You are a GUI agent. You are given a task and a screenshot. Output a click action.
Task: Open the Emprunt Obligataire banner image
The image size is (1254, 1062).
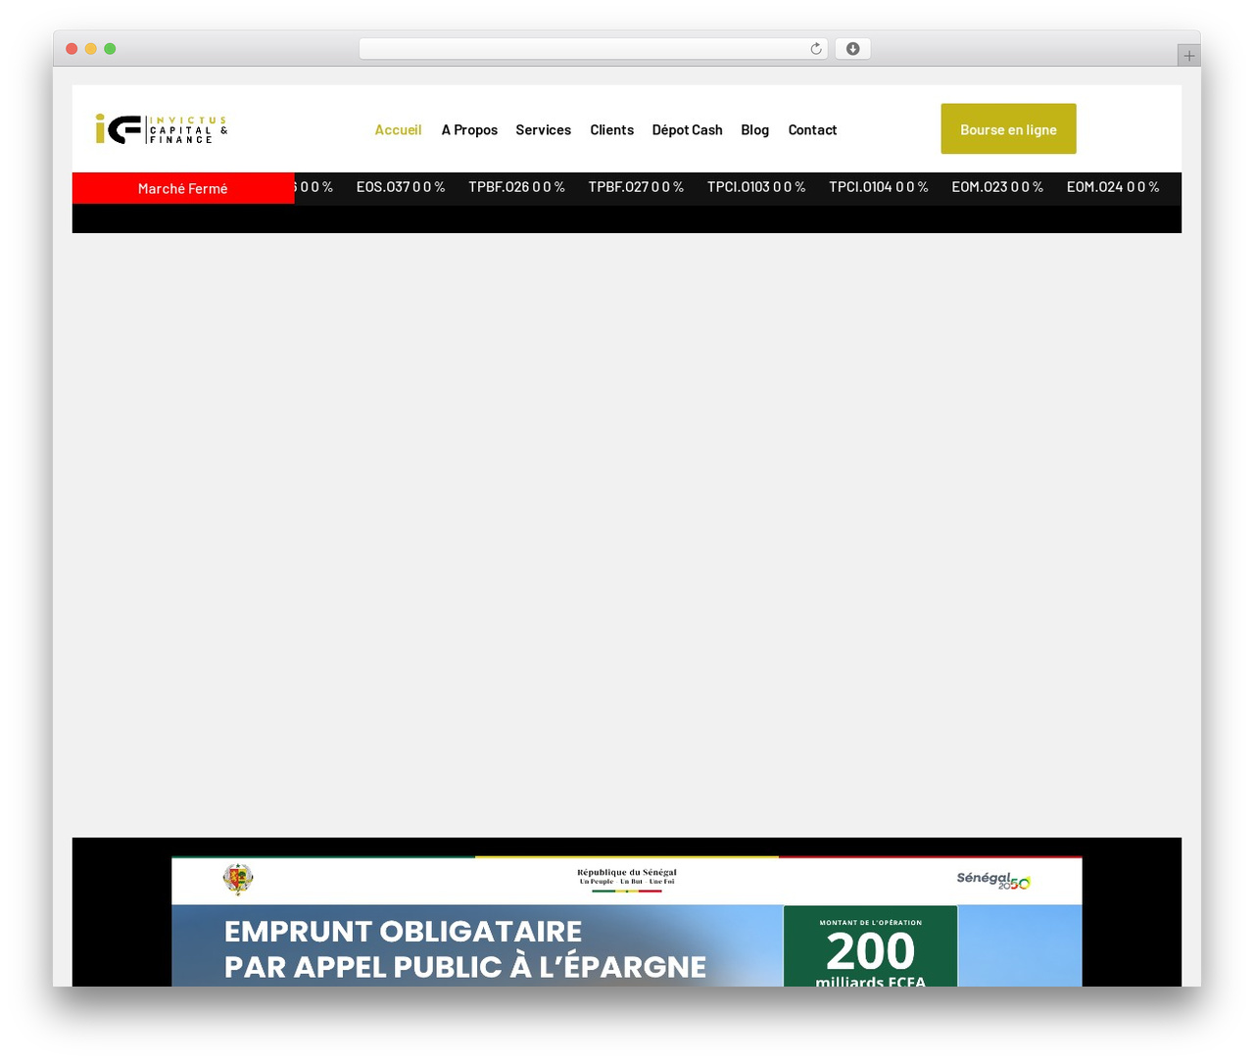(627, 921)
